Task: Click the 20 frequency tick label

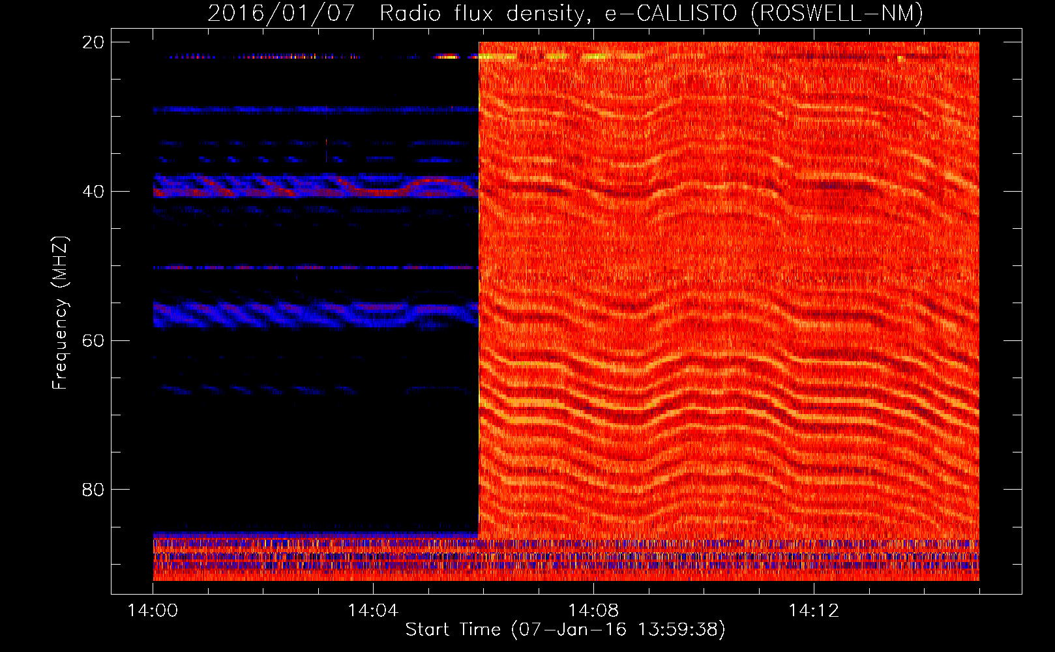Action: [93, 42]
